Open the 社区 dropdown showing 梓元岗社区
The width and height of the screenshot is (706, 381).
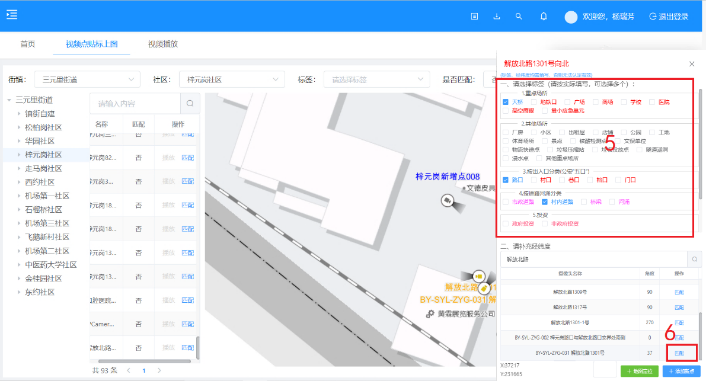point(232,79)
